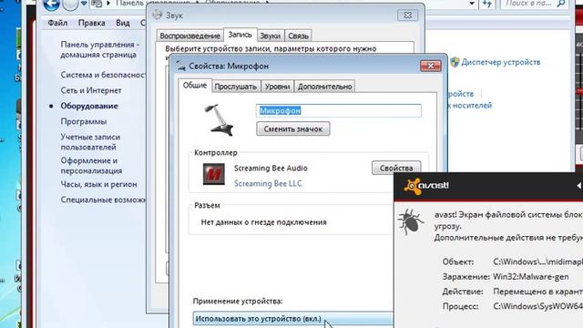This screenshot has width=583, height=328.
Task: Close the Звук window
Action: pyautogui.click(x=407, y=15)
